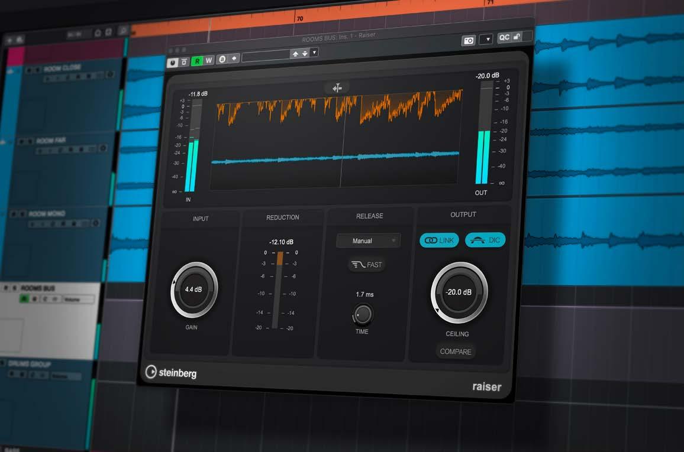Open the Release 'Manual' mode dropdown

pos(368,241)
